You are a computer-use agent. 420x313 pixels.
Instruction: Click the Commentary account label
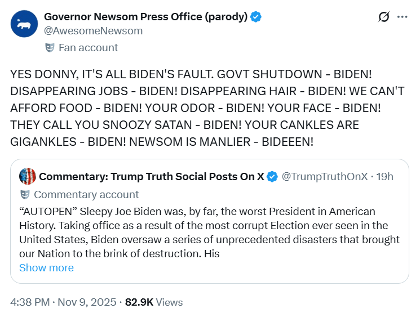(86, 195)
